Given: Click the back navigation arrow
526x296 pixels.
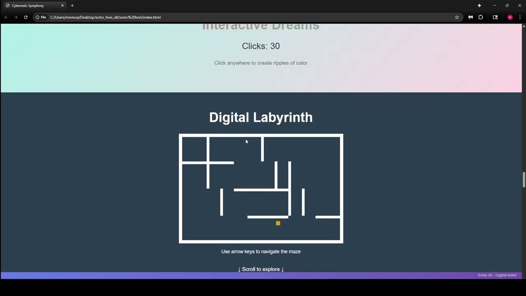Looking at the screenshot, I should click(6, 17).
